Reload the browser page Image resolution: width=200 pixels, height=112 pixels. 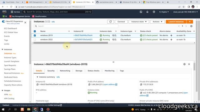click(x=11, y=7)
